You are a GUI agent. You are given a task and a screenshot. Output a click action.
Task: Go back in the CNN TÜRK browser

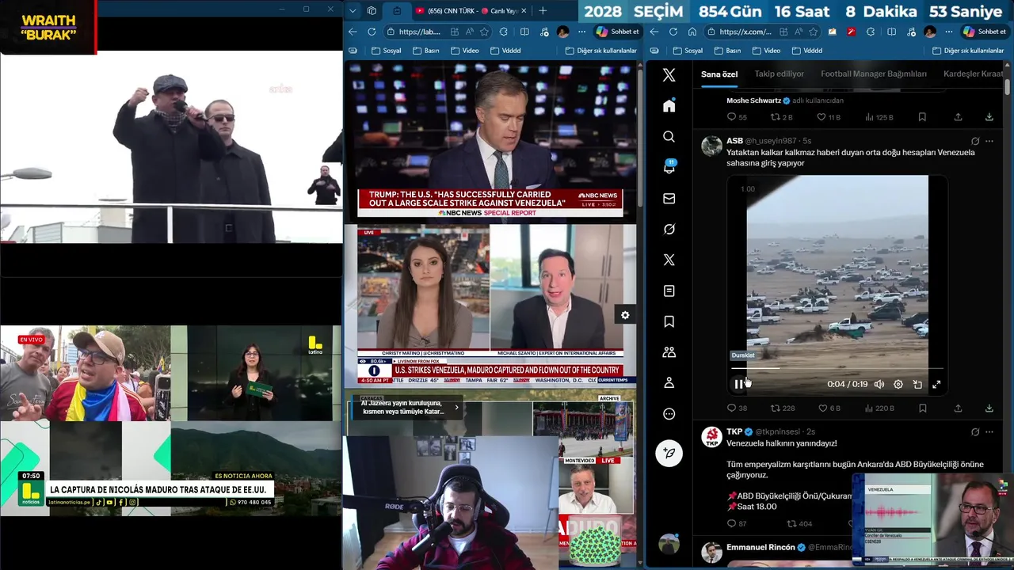point(353,32)
